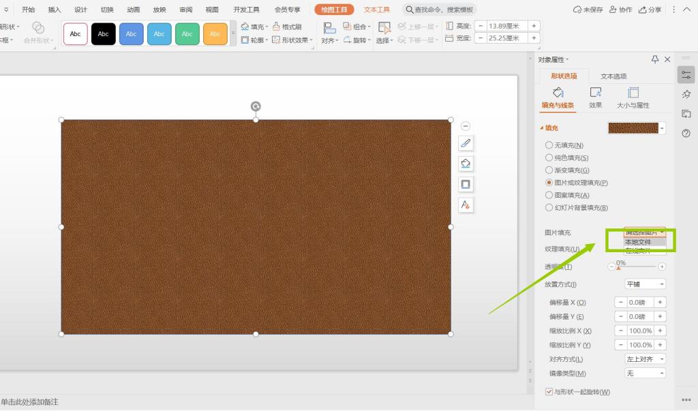Screen dimensions: 698x411
Task: Switch to Size & Properties (大小与属性) sub-tab
Action: [x=633, y=97]
